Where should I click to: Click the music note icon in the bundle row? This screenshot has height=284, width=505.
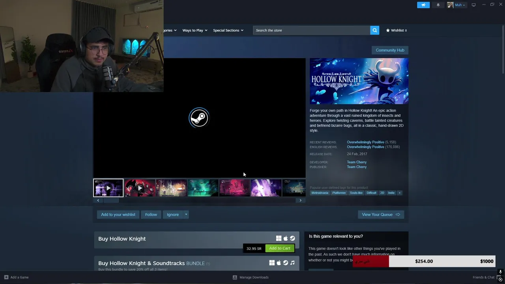coord(292,263)
